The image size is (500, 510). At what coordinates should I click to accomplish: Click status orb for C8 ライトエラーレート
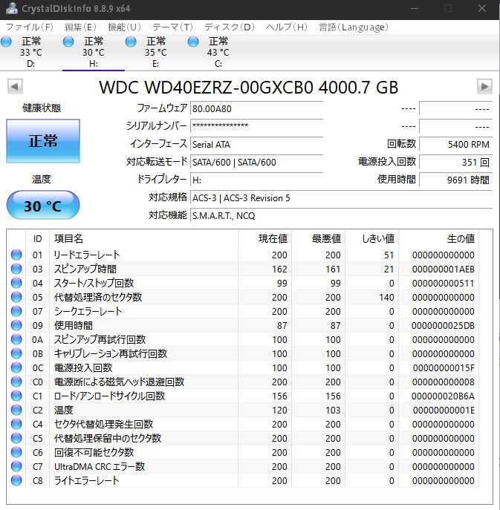coord(16,480)
